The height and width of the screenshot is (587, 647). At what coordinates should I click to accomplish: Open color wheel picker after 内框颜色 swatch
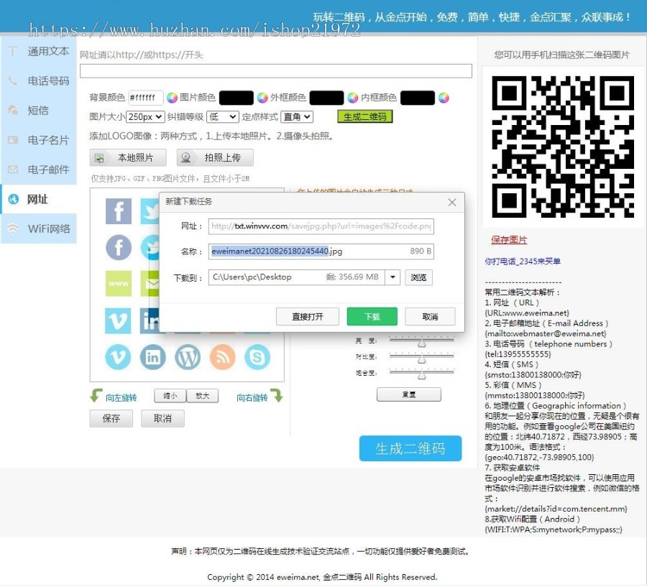(444, 98)
